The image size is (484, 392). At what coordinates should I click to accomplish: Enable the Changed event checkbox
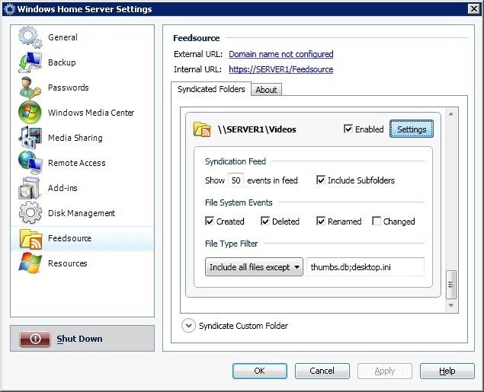pos(377,221)
